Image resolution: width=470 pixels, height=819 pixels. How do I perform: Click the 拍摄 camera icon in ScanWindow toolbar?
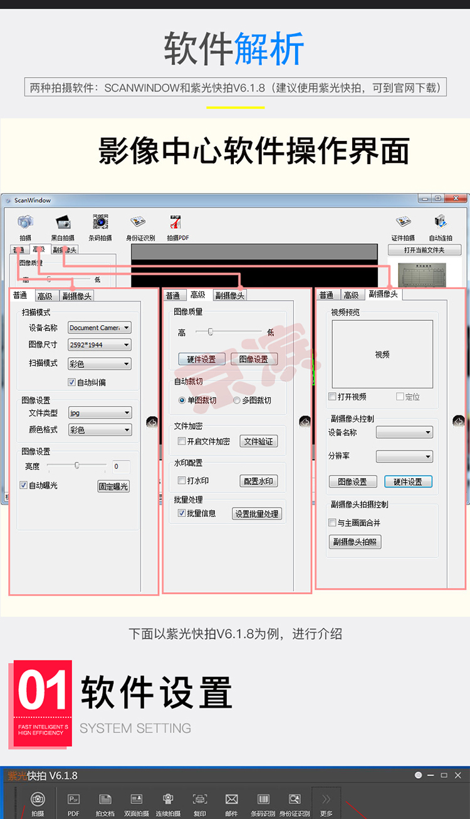(x=25, y=222)
